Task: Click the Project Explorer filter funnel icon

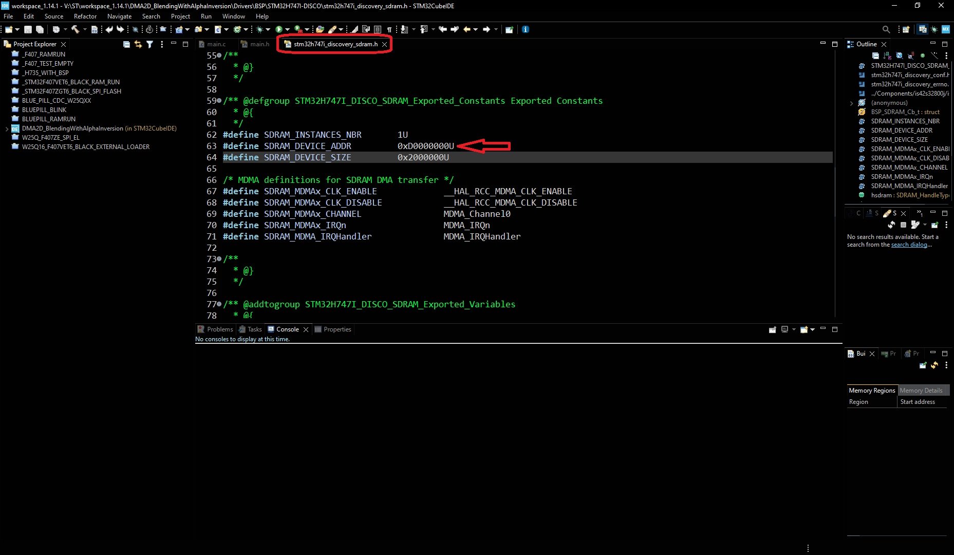Action: pyautogui.click(x=149, y=44)
